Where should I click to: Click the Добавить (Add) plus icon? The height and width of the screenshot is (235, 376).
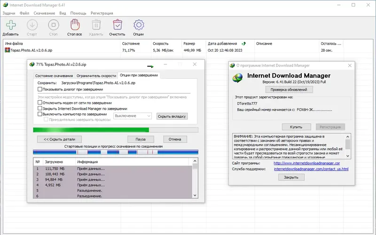tap(11, 25)
